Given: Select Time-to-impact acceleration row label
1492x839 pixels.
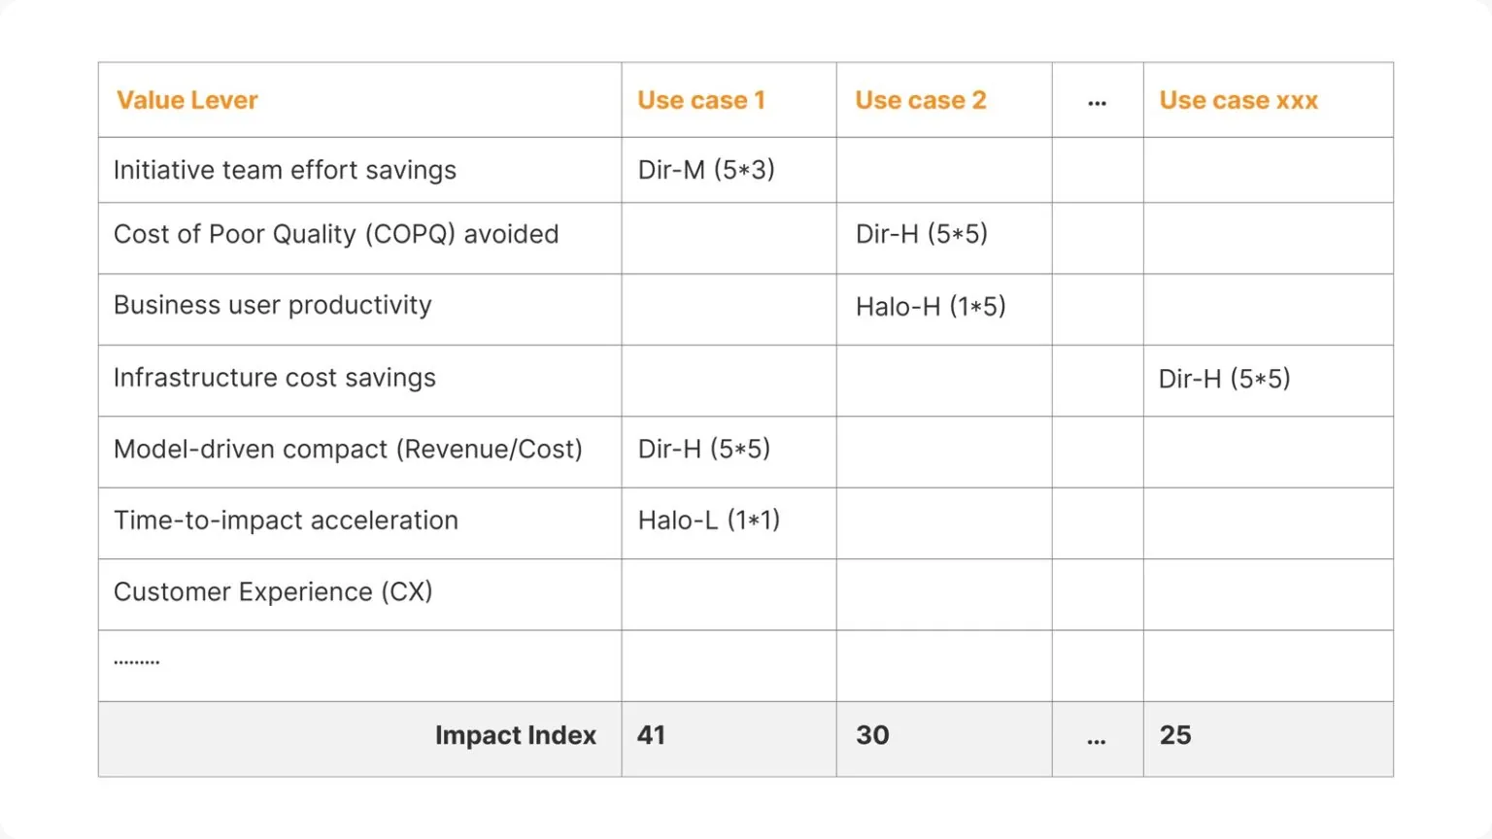Looking at the screenshot, I should point(286,520).
